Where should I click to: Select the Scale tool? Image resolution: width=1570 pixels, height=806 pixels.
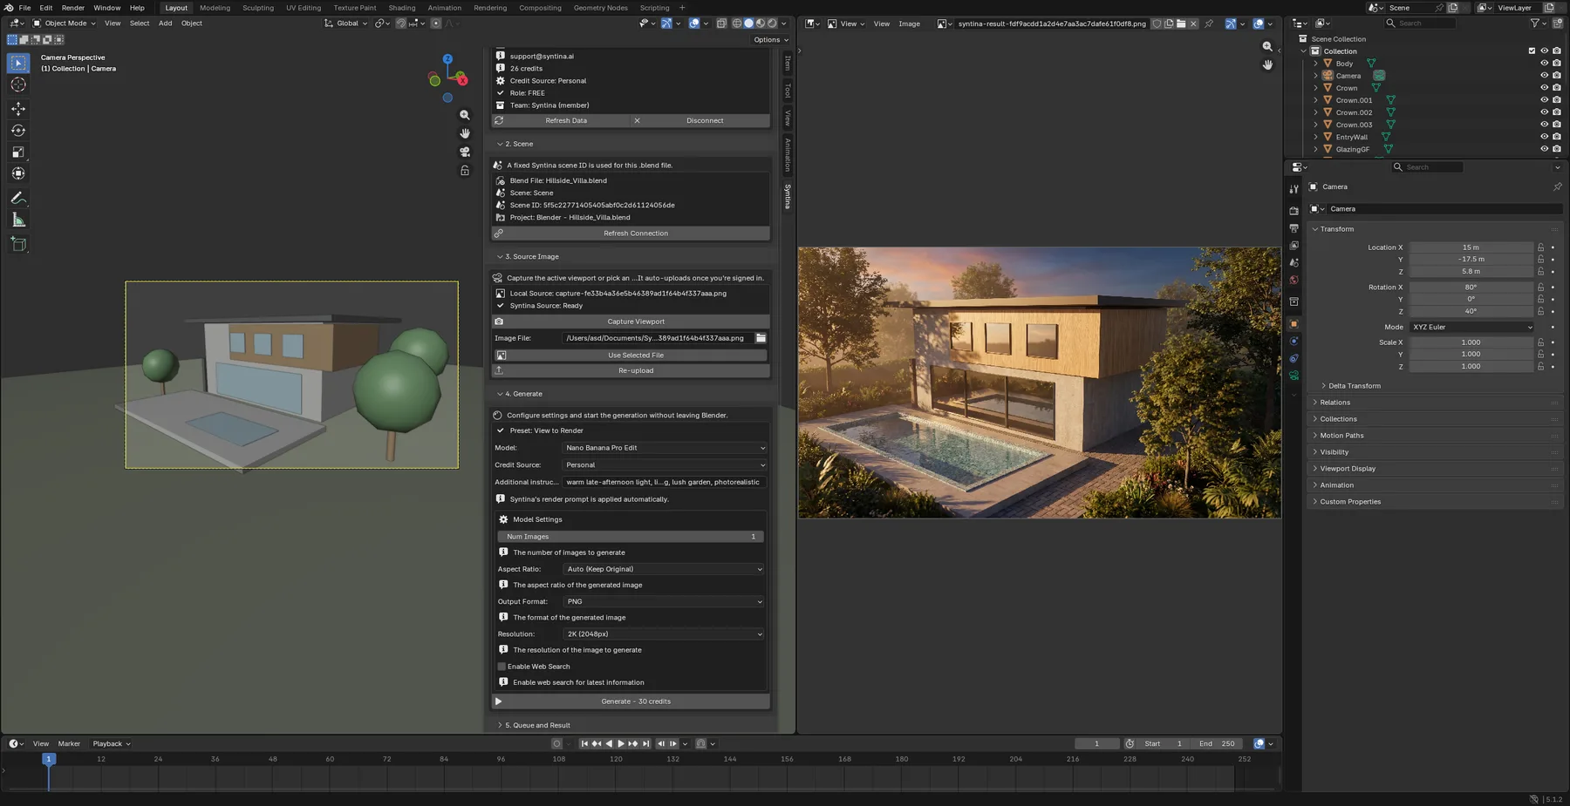point(18,152)
